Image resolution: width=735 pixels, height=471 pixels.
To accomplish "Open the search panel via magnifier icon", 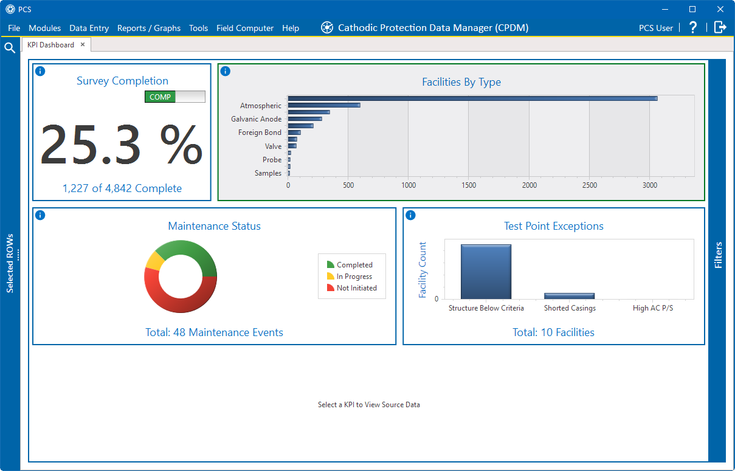I will coord(9,47).
